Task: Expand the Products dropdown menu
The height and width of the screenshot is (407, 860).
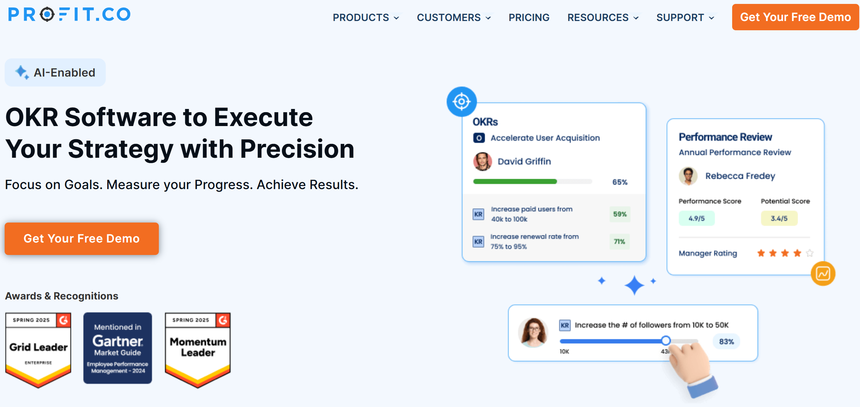Action: (366, 17)
